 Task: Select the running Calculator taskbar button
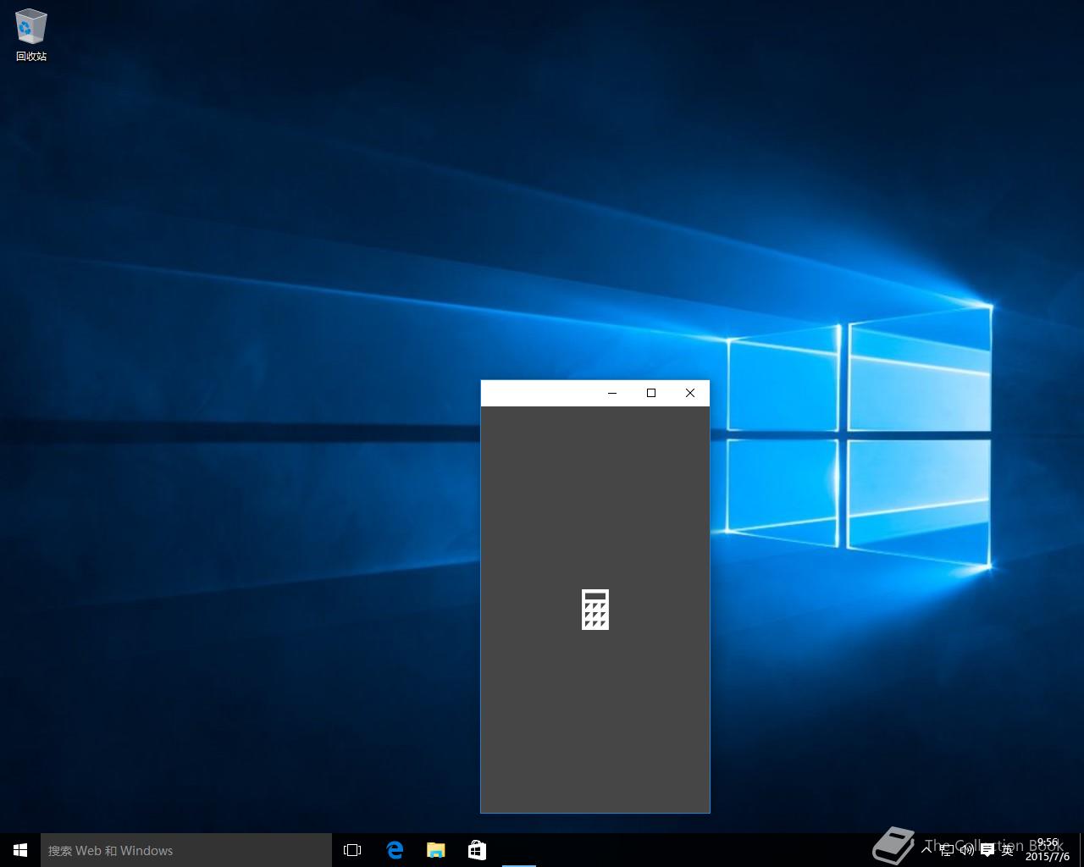[518, 850]
